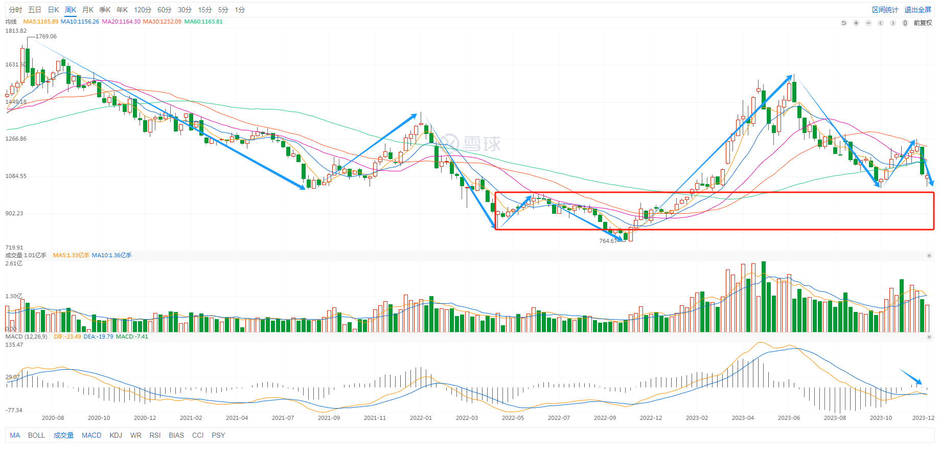Viewport: 940px width, 449px height.
Task: Open the 前复权 adjustment dropdown
Action: pyautogui.click(x=923, y=23)
